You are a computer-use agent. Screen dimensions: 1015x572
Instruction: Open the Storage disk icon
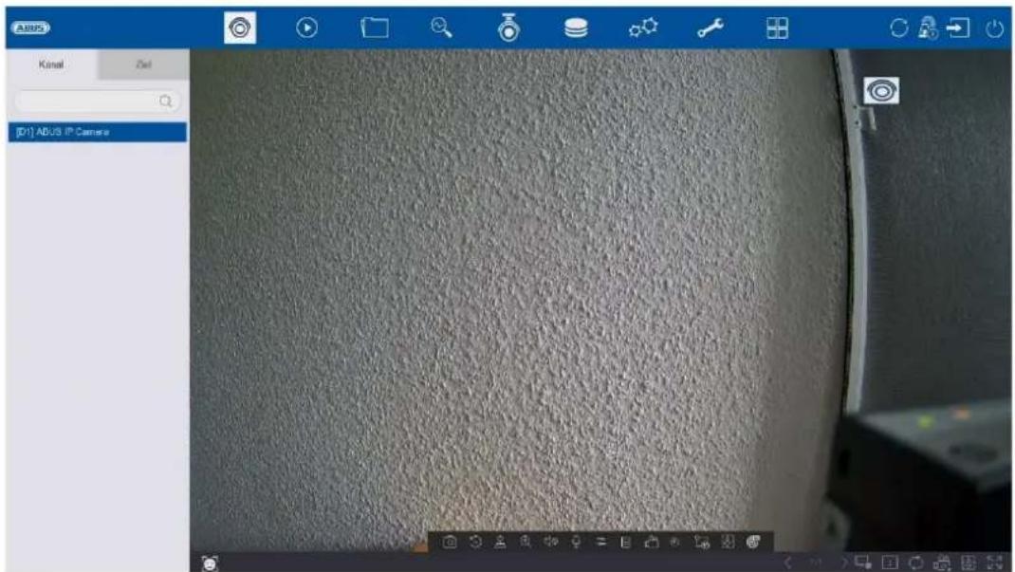coord(576,28)
